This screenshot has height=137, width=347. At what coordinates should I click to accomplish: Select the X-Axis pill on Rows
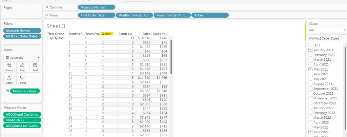210,15
